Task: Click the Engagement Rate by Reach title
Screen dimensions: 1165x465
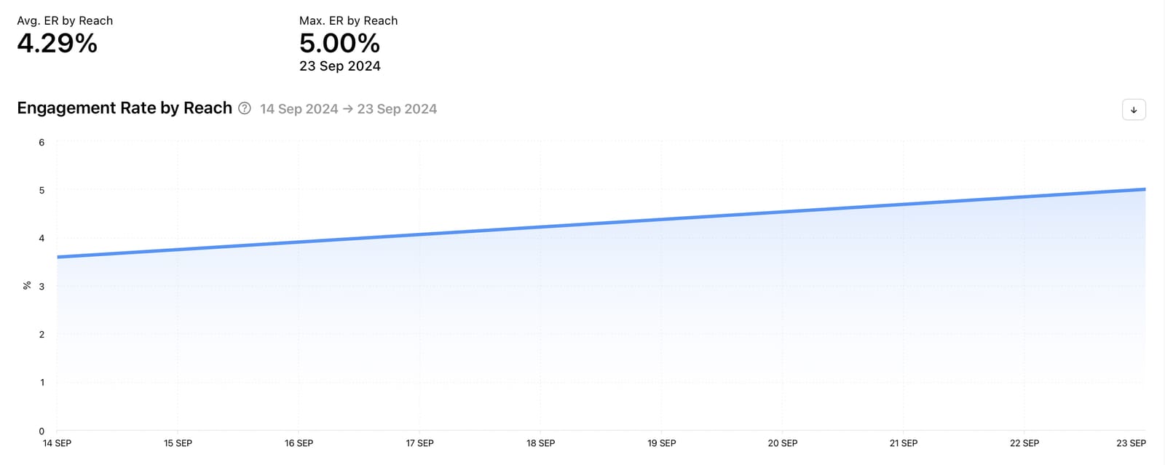Action: (124, 108)
